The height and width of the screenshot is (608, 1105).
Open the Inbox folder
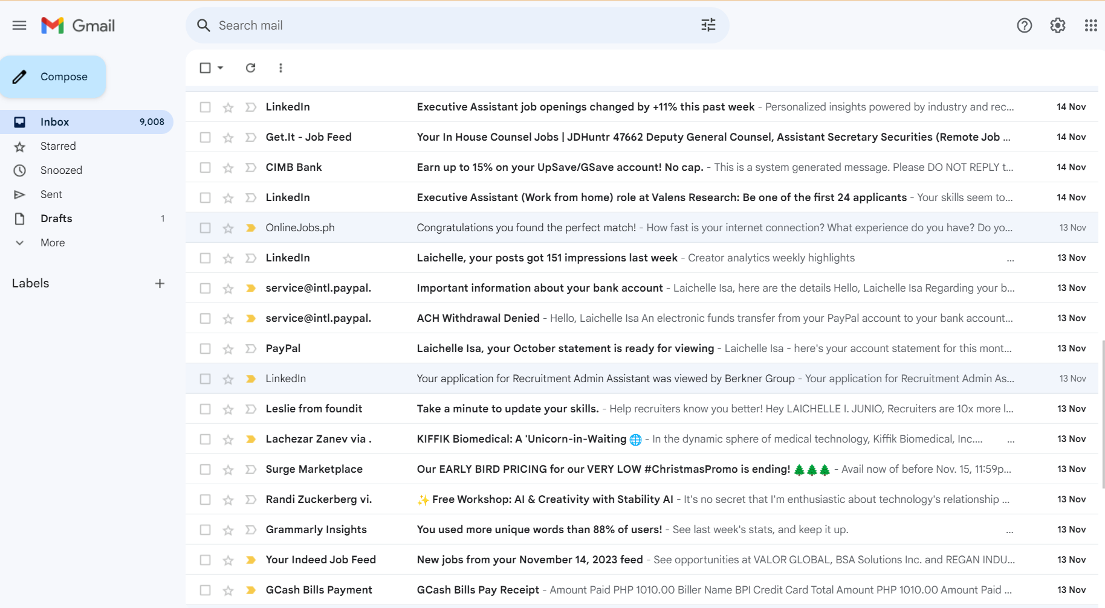[x=86, y=122]
